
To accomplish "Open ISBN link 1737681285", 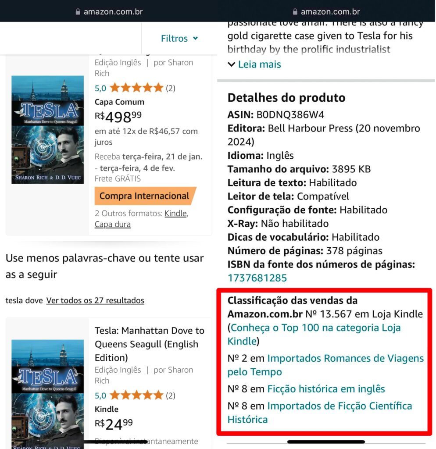I will tap(257, 278).
